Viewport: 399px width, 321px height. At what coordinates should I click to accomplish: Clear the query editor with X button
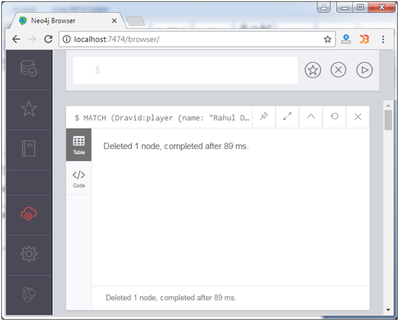[338, 70]
